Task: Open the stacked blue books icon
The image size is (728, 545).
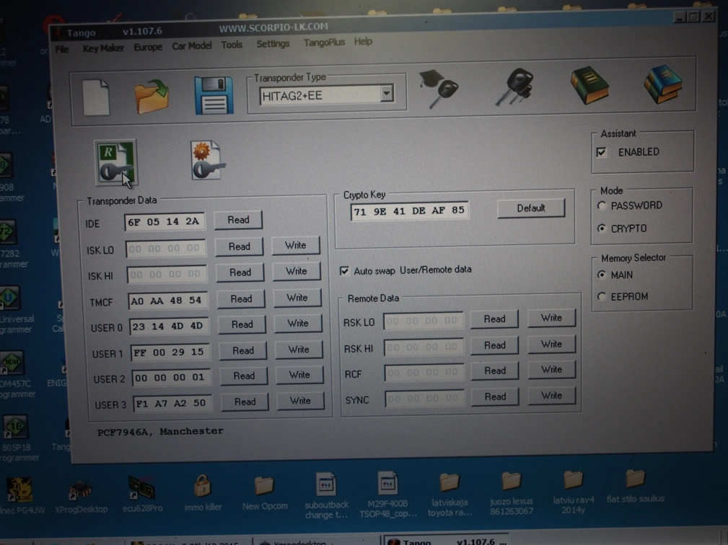Action: 663,84
